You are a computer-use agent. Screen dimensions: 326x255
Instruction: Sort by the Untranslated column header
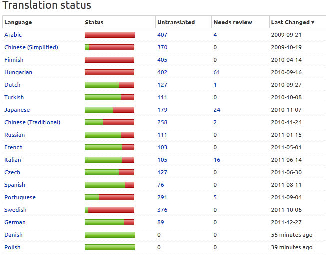coord(176,22)
